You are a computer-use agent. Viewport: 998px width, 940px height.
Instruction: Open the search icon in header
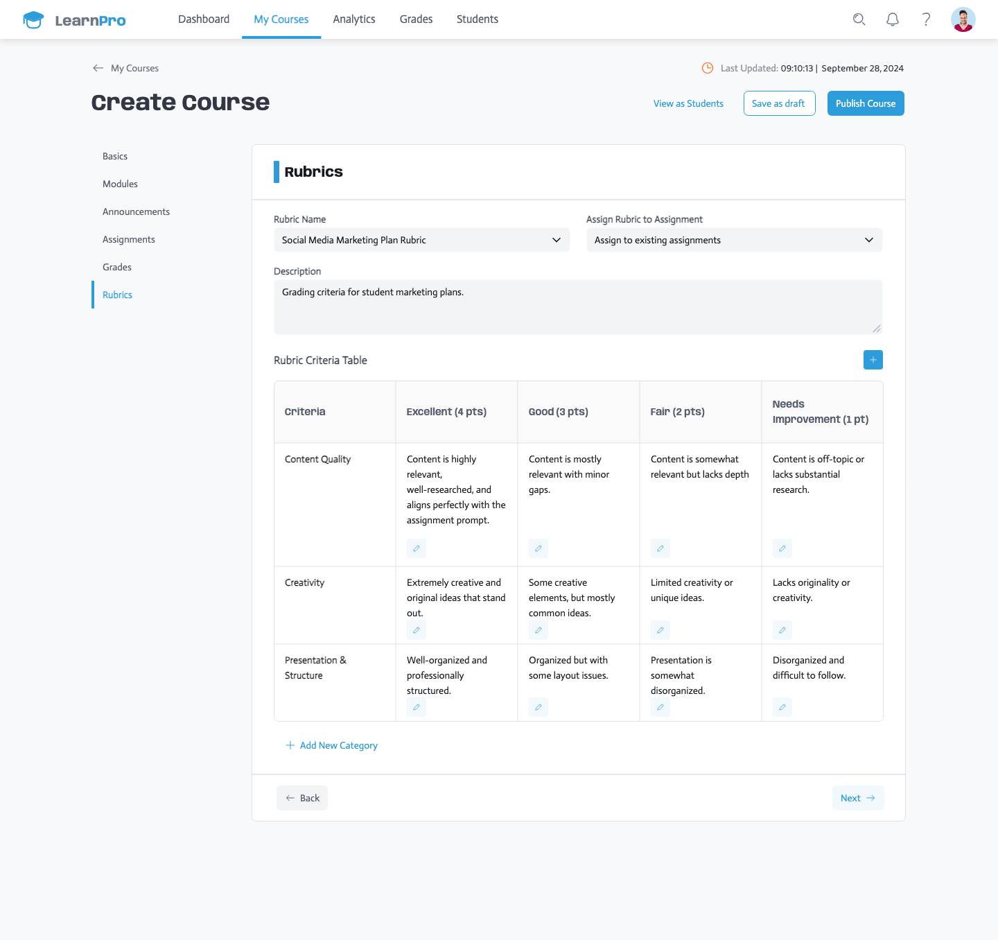tap(859, 19)
